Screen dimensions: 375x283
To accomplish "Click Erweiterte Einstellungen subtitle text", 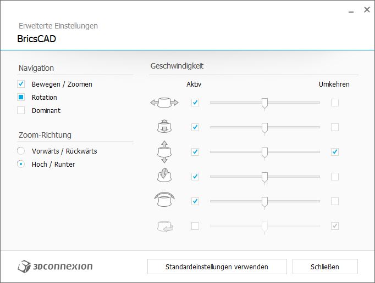I will (58, 26).
